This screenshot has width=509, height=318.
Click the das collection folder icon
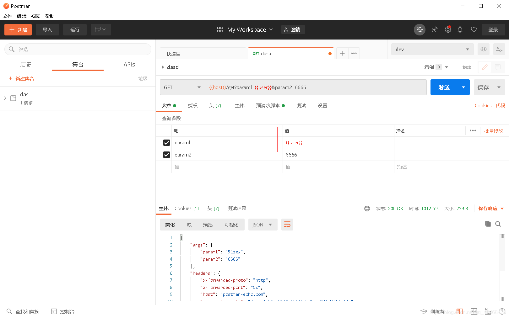tap(13, 98)
